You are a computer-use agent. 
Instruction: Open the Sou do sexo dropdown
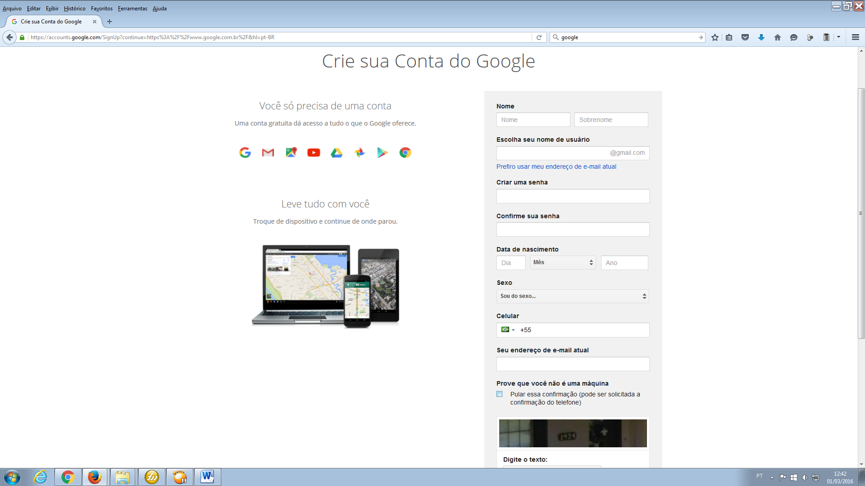click(573, 296)
